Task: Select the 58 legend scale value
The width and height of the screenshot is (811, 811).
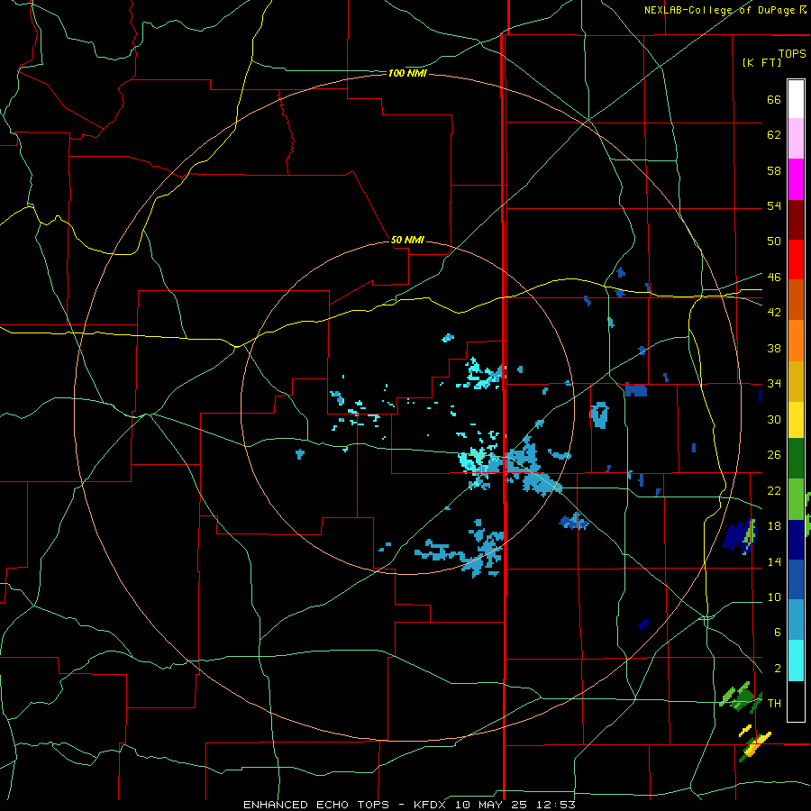Action: pos(774,170)
